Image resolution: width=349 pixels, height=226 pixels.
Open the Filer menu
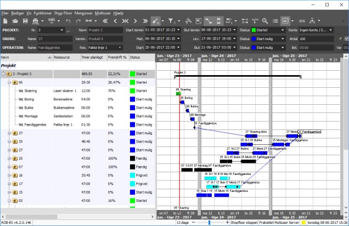[x=5, y=13]
